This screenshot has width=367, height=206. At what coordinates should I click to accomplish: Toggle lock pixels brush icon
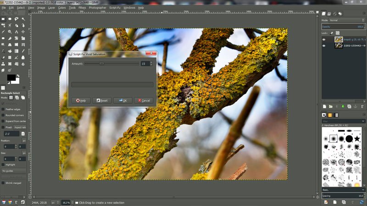coord(331,33)
